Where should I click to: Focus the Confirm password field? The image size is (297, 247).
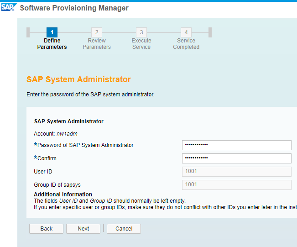(237, 158)
